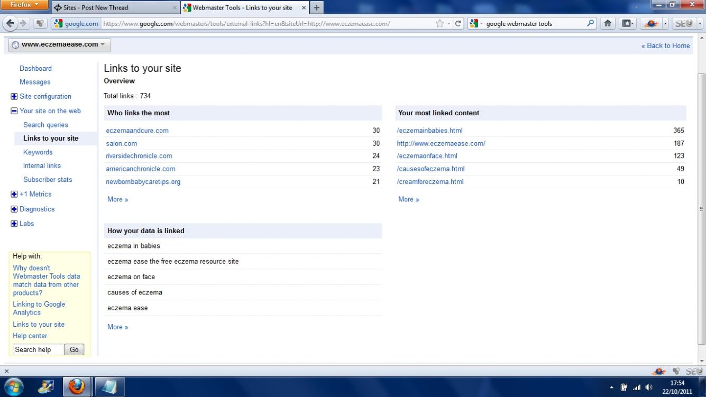Open the bookmarks toolbar button
Image resolution: width=706 pixels, height=397 pixels.
click(x=628, y=23)
